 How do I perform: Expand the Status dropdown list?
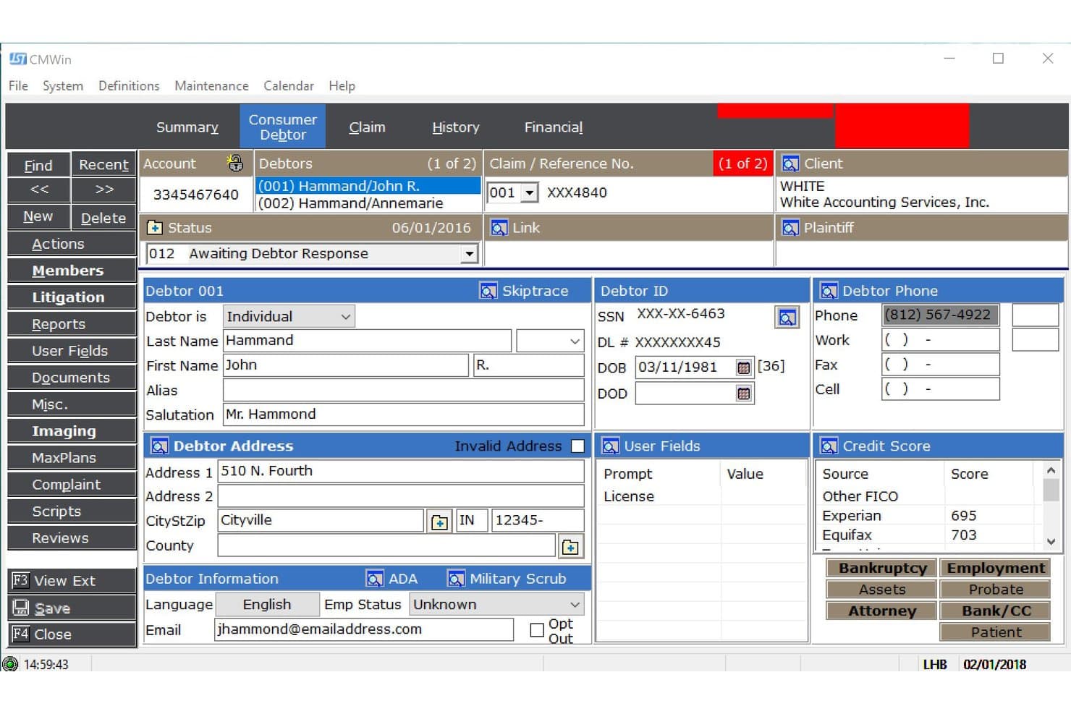(470, 254)
